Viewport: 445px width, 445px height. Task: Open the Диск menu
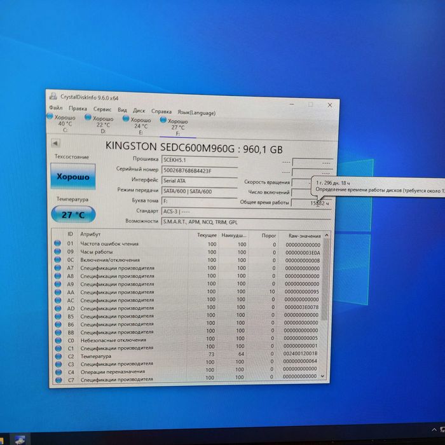pos(139,111)
